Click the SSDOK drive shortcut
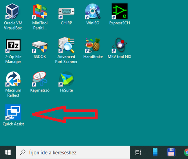Image resolution: width=188 pixels, height=159 pixels. pyautogui.click(x=40, y=47)
